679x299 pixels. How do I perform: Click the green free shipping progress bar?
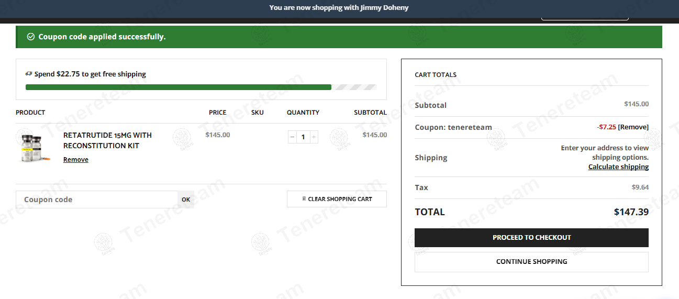(x=178, y=87)
